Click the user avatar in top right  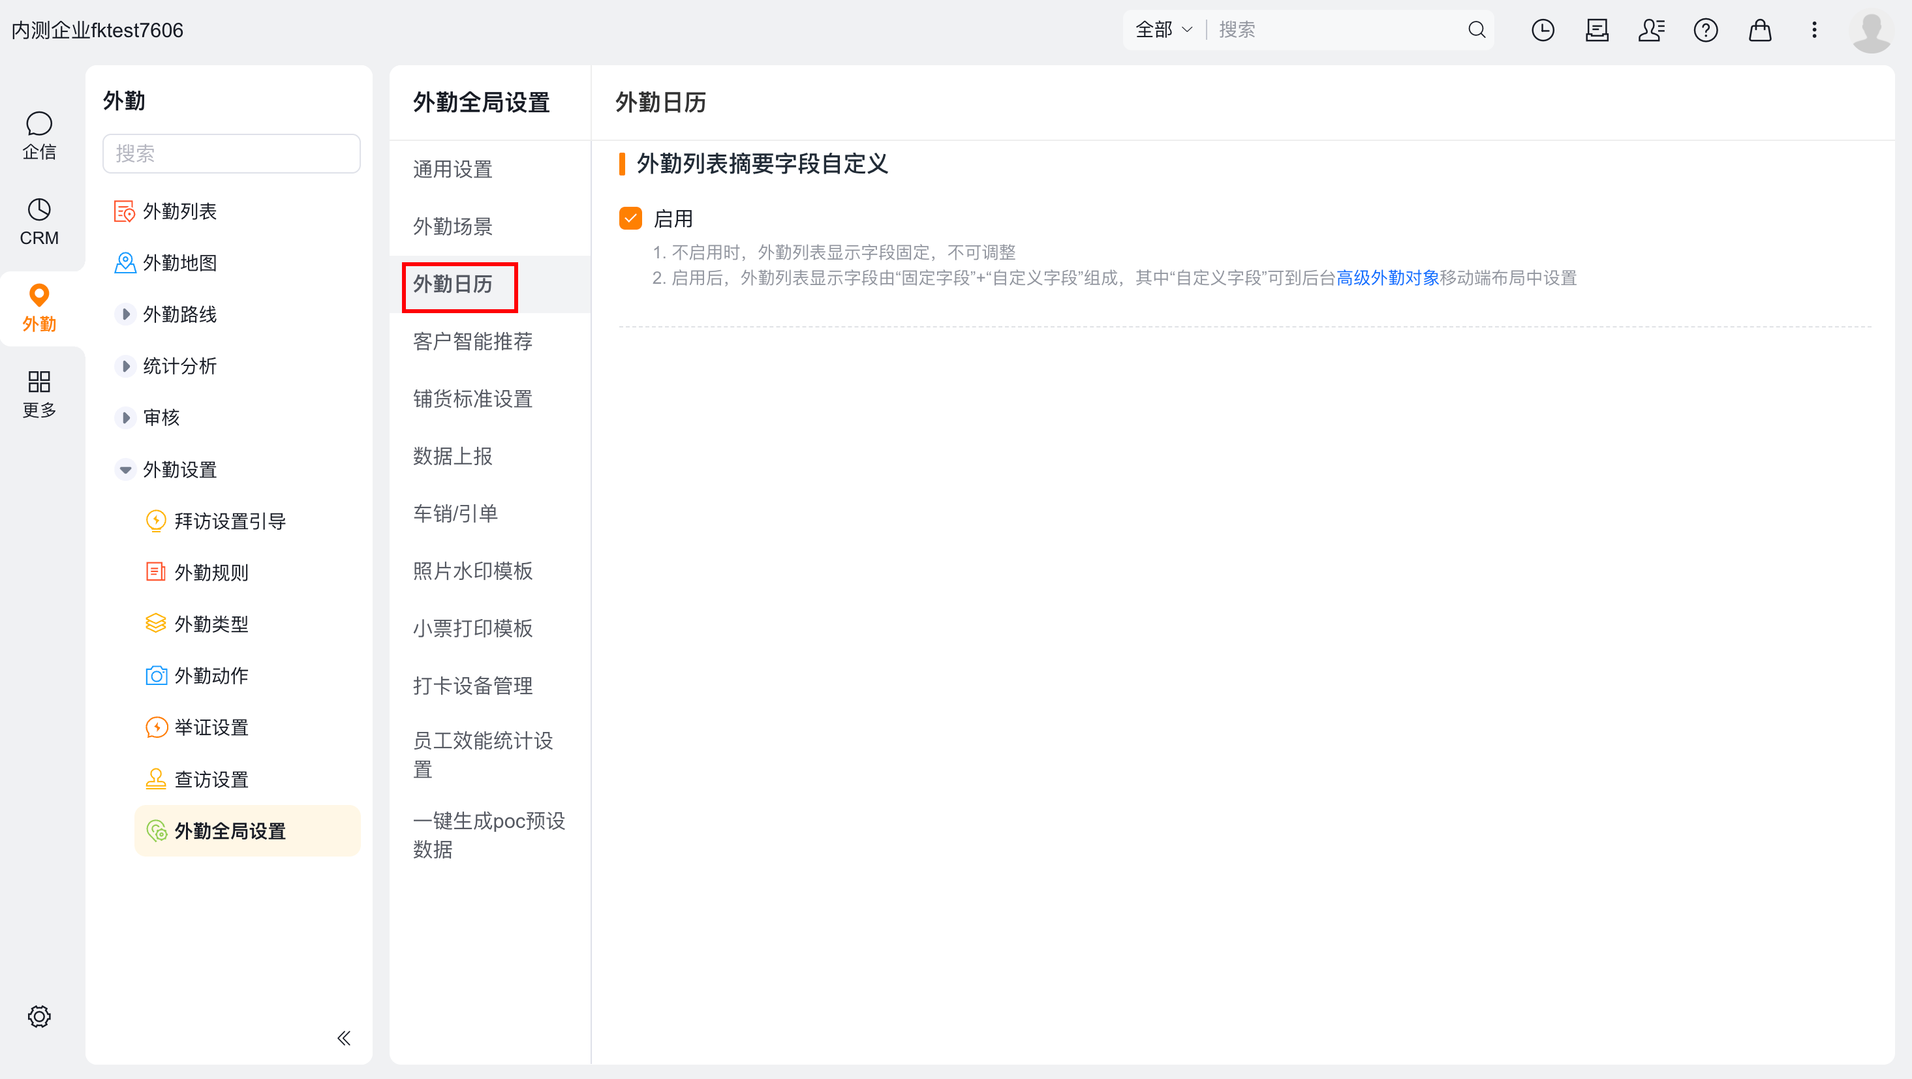pos(1871,31)
